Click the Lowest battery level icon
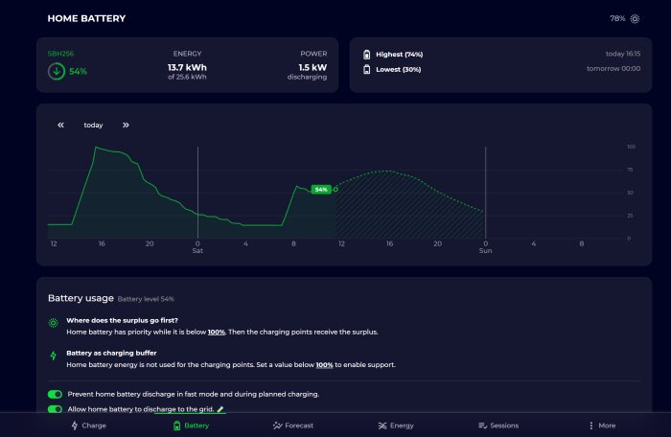Screen dimensions: 671x437 point(367,69)
